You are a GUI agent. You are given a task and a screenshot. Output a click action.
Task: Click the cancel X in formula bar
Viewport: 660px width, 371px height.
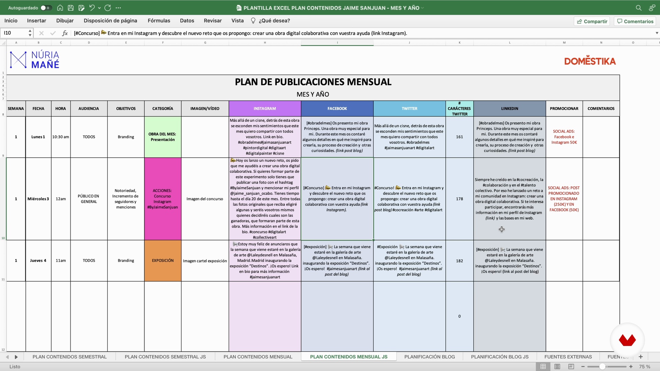click(41, 33)
